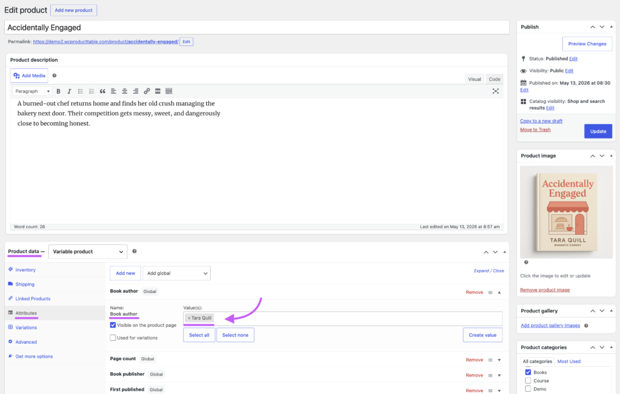Remove the Tara Quill value tag
Image resolution: width=620 pixels, height=394 pixels.
(189, 318)
